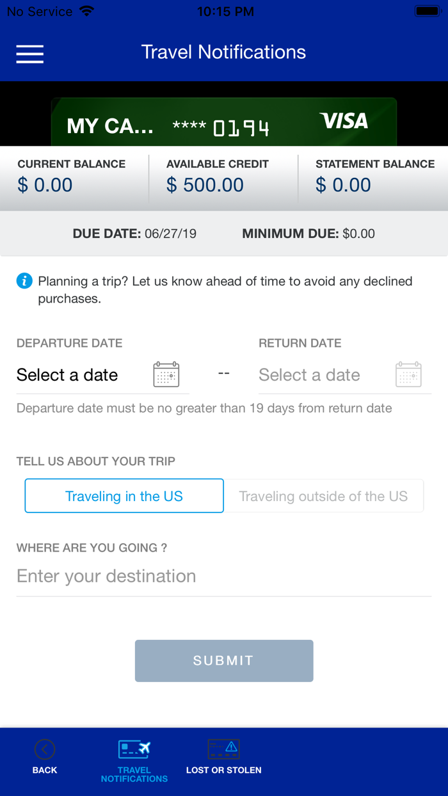Tap the green Visa card image
448x796 pixels.
224,122
